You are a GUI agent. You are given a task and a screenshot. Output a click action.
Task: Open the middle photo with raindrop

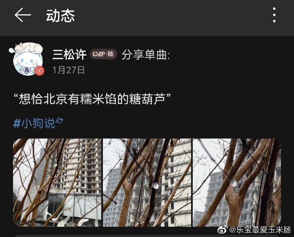147,183
